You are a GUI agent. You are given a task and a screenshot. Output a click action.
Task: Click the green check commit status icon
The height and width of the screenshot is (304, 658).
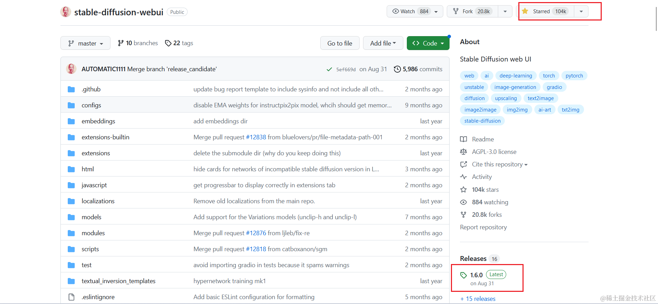tap(329, 69)
